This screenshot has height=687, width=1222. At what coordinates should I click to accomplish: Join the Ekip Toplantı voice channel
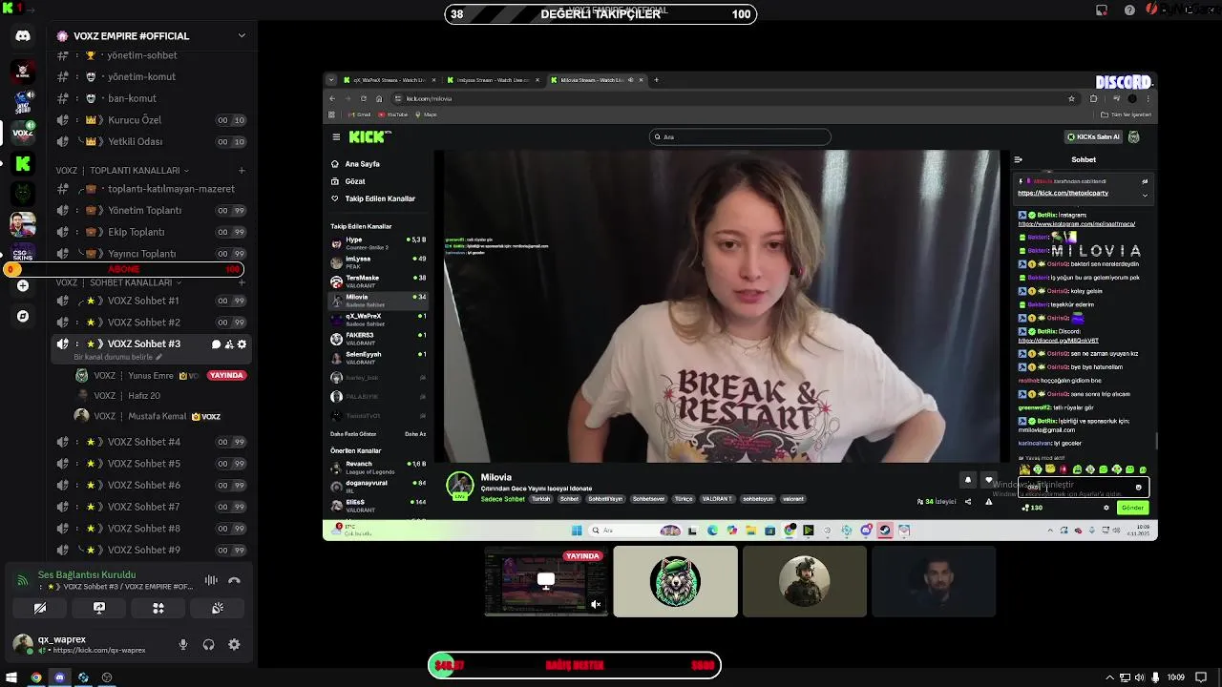click(x=152, y=232)
